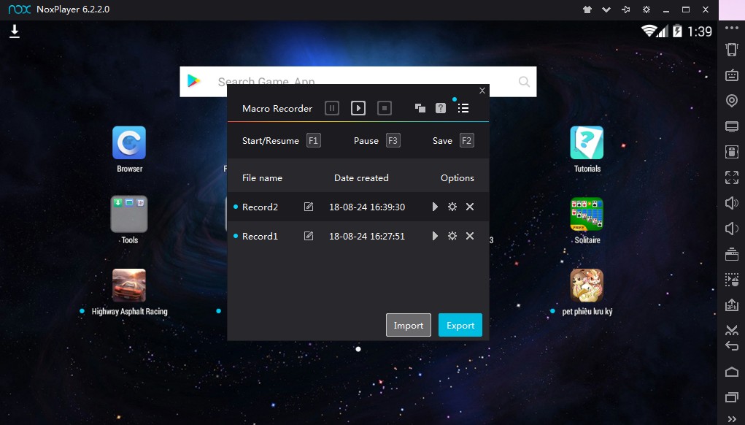Select the Record2 file name
This screenshot has height=425, width=745.
(260, 207)
